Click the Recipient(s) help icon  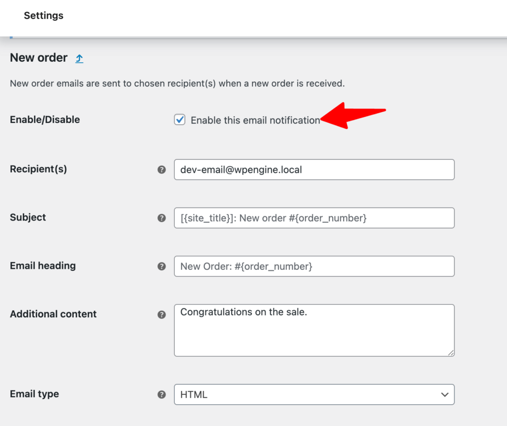click(161, 169)
